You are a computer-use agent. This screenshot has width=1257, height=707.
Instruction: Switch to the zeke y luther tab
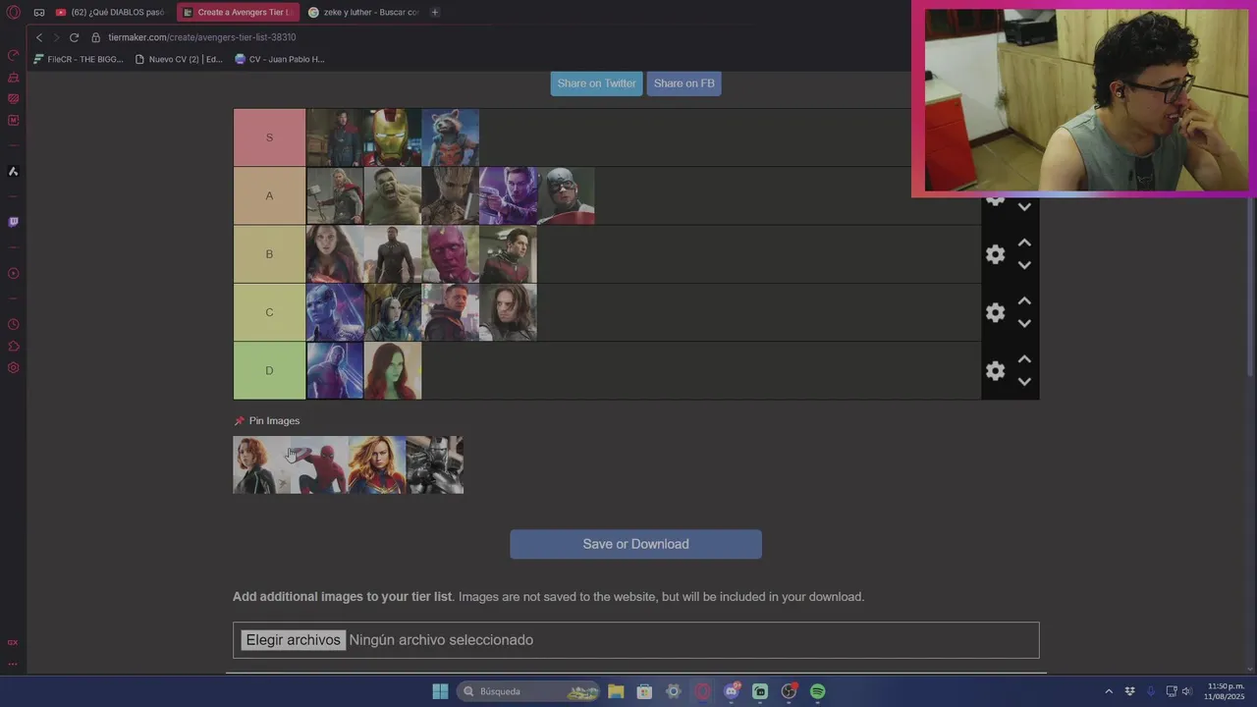(362, 13)
